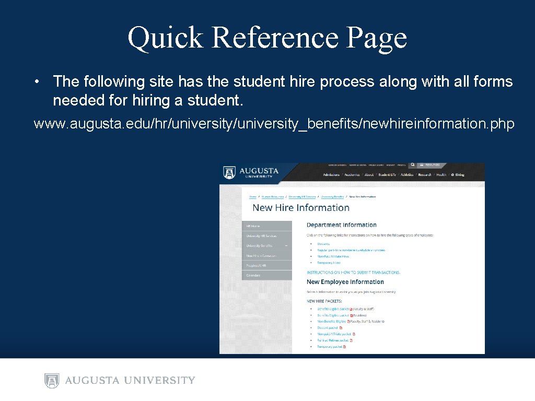Screen dimensions: 535x401
Task: Open the Student Life navigation menu
Action: pyautogui.click(x=386, y=175)
